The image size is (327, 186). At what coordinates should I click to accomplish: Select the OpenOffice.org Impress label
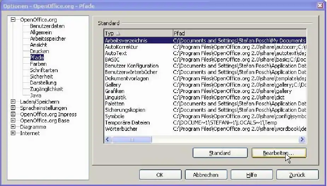point(48,114)
